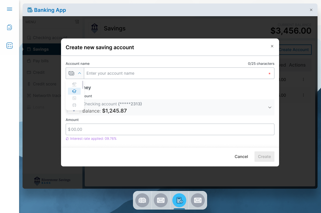Screen dimensions: 321x213
Task: Select the graduation cap account icon
Action: (74, 91)
